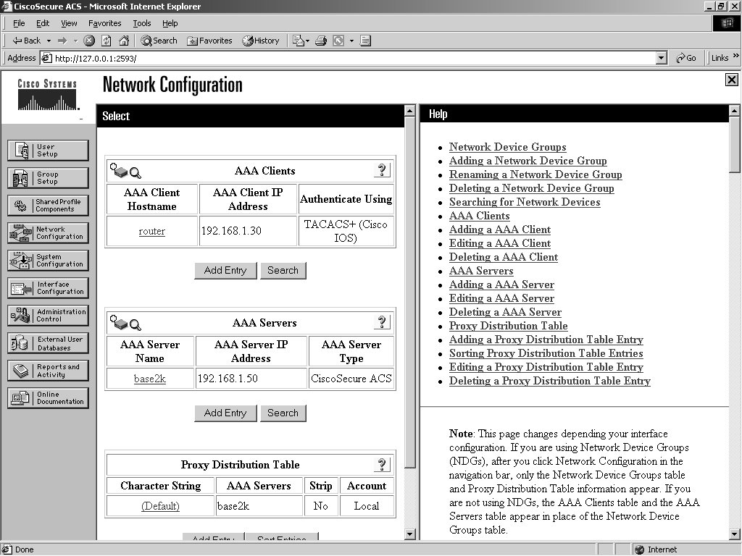Expand the Links toolbar chevron
This screenshot has width=742, height=556.
coord(735,56)
